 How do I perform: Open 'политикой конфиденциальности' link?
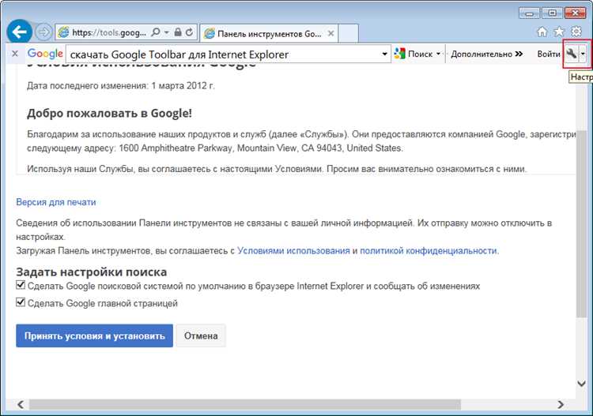pyautogui.click(x=429, y=251)
